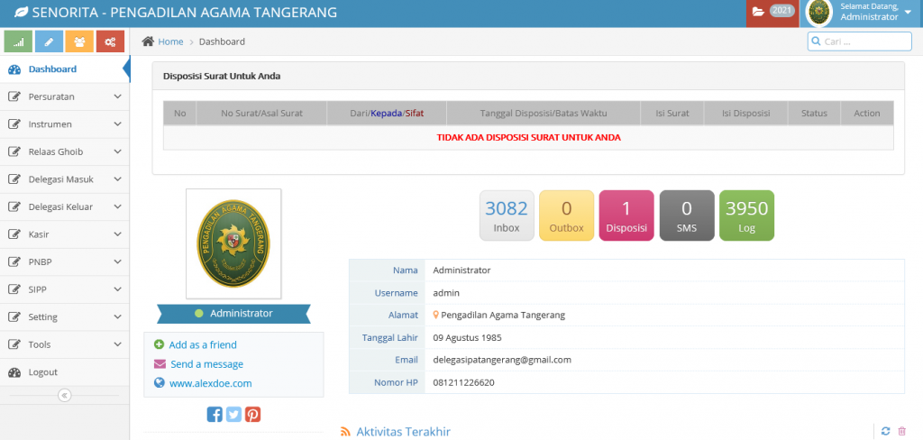Open the 2021 year folder selector
The width and height of the screenshot is (923, 440).
coord(772,12)
